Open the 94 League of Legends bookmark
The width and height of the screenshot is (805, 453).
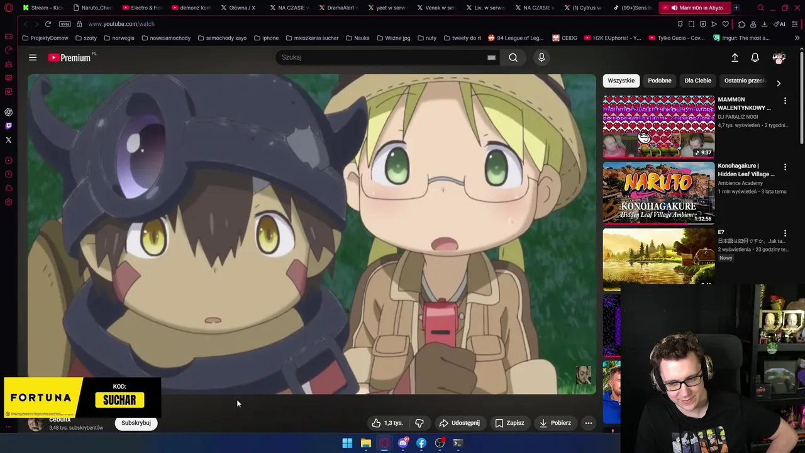coord(516,38)
